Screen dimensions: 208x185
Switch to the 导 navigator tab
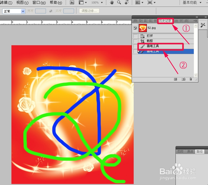click(x=140, y=21)
